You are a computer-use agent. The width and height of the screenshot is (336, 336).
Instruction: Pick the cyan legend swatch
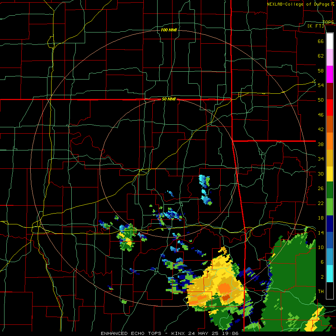(x=330, y=274)
